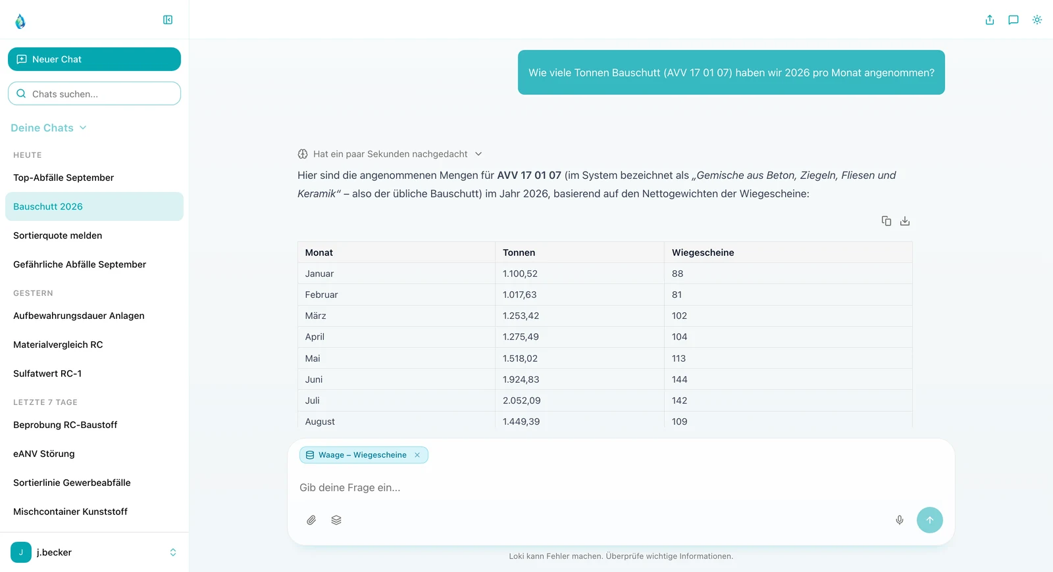The height and width of the screenshot is (572, 1053).
Task: Click the Gib deine Frage ein message field
Action: [x=621, y=487]
